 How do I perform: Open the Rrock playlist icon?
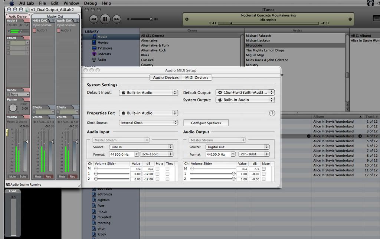(x=94, y=235)
